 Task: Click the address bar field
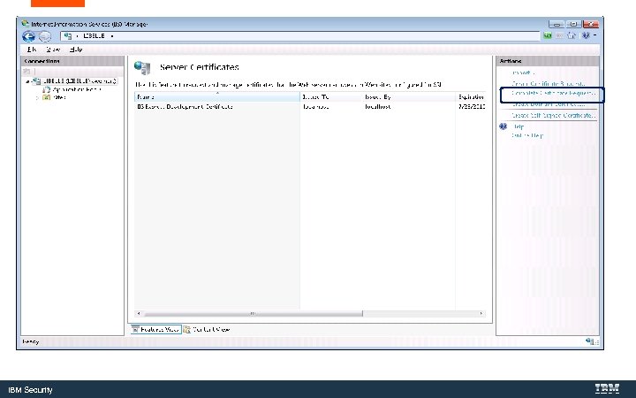pyautogui.click(x=300, y=36)
